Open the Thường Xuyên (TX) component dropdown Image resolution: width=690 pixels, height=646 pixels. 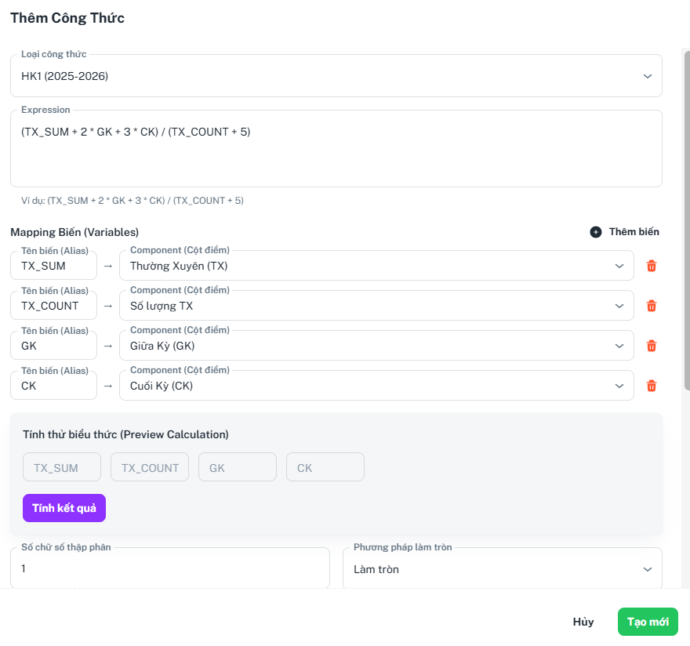[376, 266]
